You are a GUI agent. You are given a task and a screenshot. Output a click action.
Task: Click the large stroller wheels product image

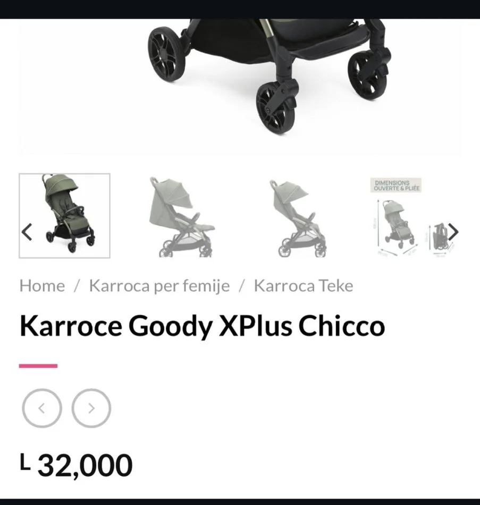point(240,86)
